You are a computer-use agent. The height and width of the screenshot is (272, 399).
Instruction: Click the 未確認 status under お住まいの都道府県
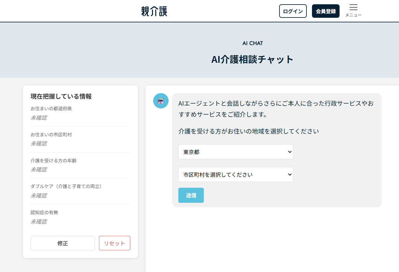[39, 118]
